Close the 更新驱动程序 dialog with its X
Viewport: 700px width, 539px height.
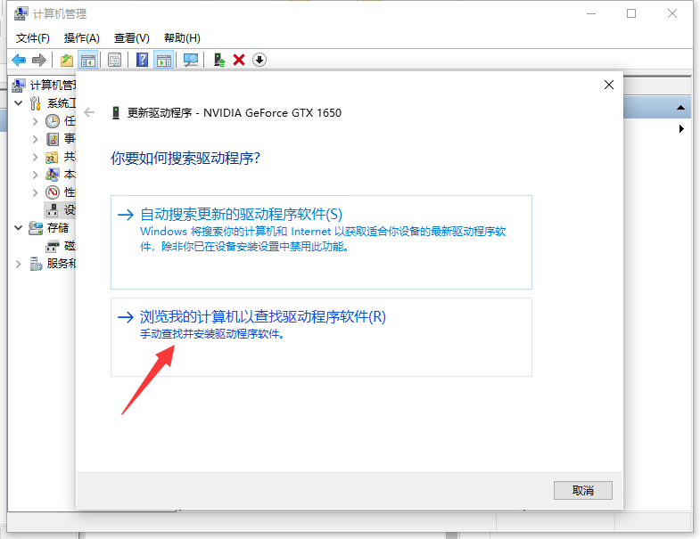609,85
